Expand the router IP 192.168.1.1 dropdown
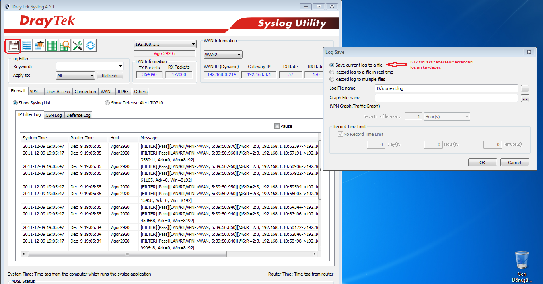 click(193, 44)
